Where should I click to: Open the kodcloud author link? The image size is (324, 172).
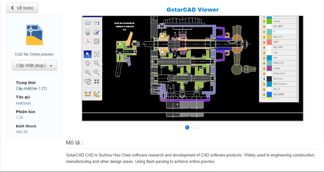pyautogui.click(x=23, y=103)
